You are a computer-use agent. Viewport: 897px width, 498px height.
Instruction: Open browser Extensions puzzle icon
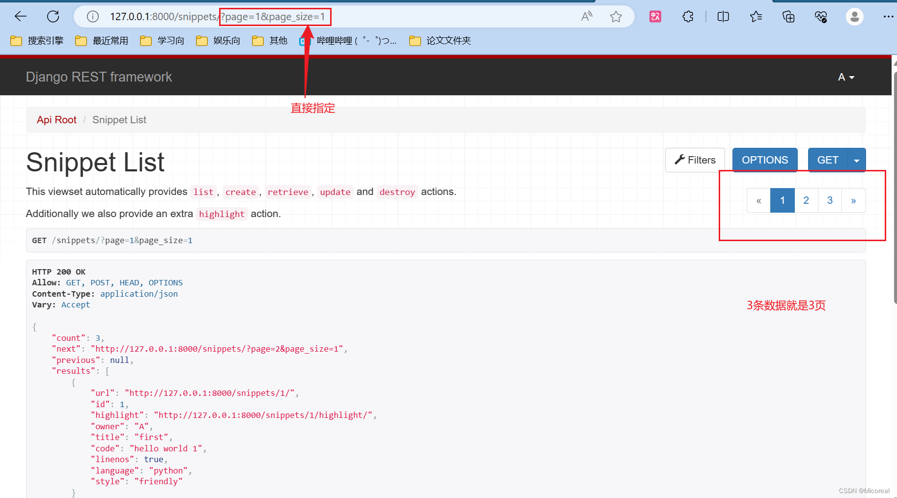click(688, 17)
